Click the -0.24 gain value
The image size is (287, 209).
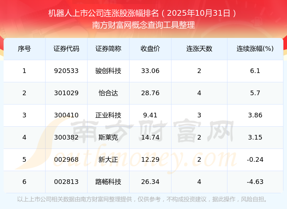255,160
